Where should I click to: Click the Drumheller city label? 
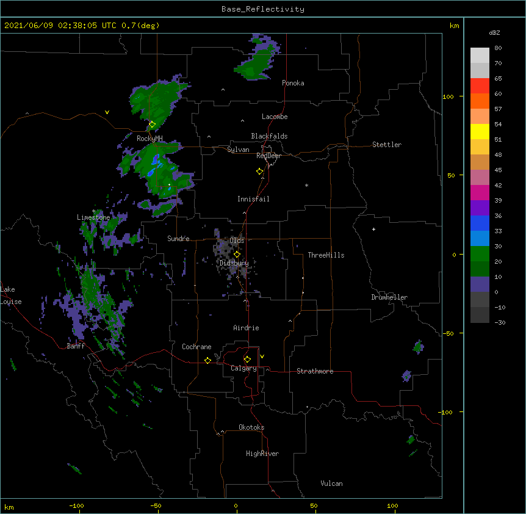coord(389,297)
